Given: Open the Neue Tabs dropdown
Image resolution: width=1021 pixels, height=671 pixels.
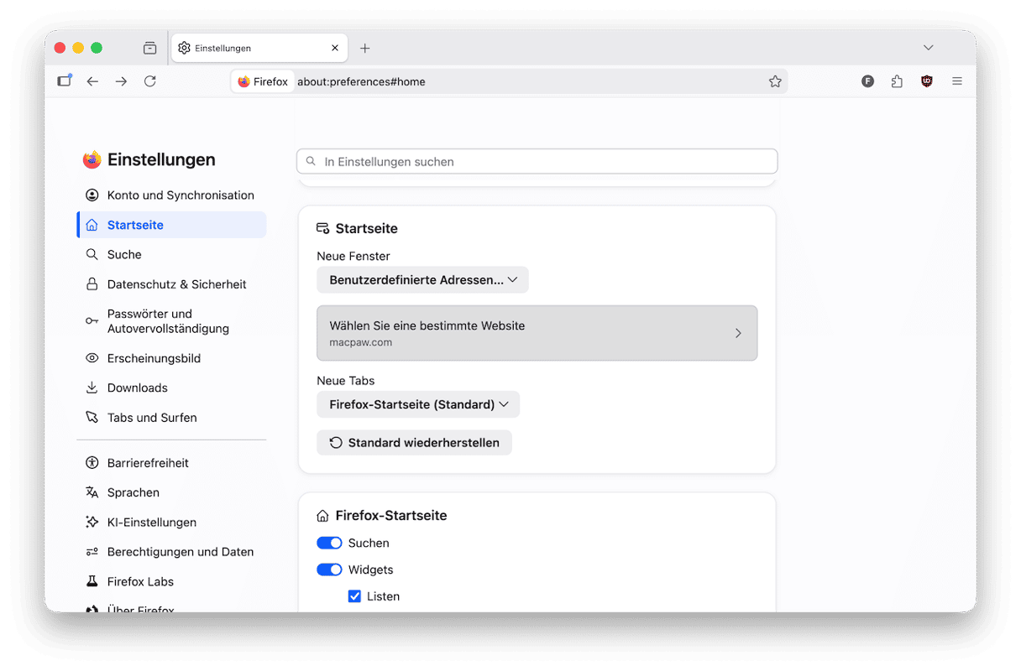Looking at the screenshot, I should 418,404.
